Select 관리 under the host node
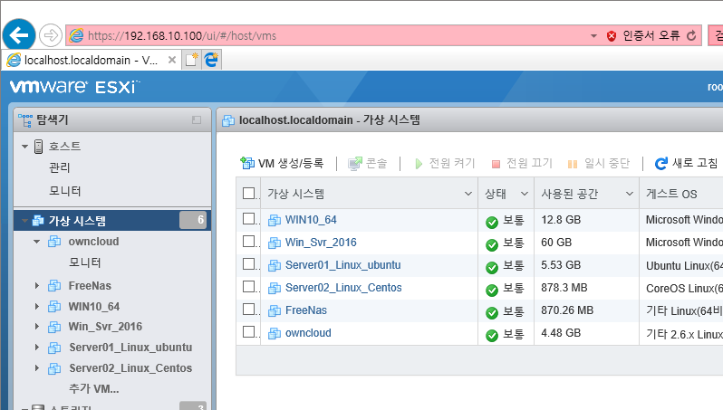723x410 pixels. pos(60,167)
